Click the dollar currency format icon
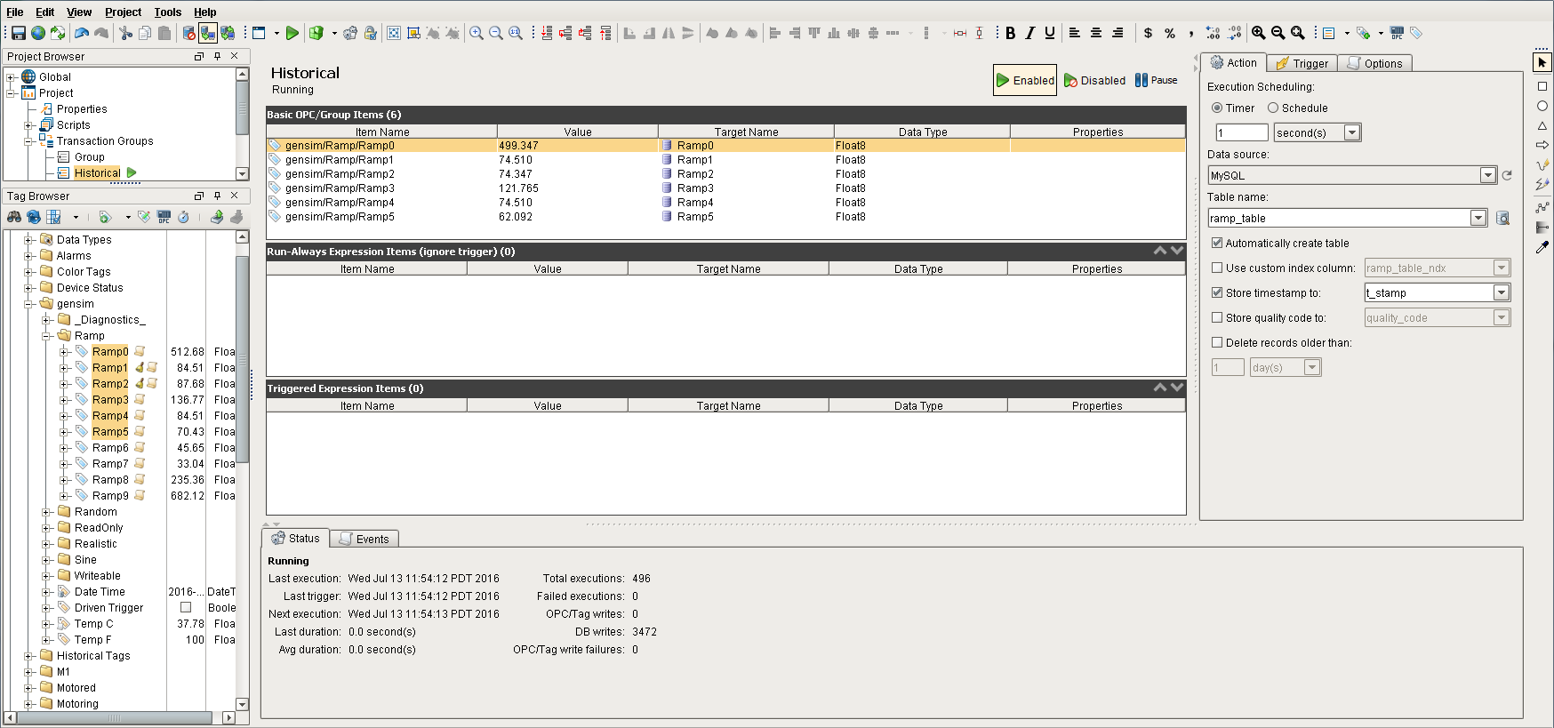Screen dimensions: 1554x728 coord(1148,33)
